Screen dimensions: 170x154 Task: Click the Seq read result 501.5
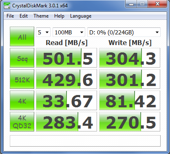point(66,58)
